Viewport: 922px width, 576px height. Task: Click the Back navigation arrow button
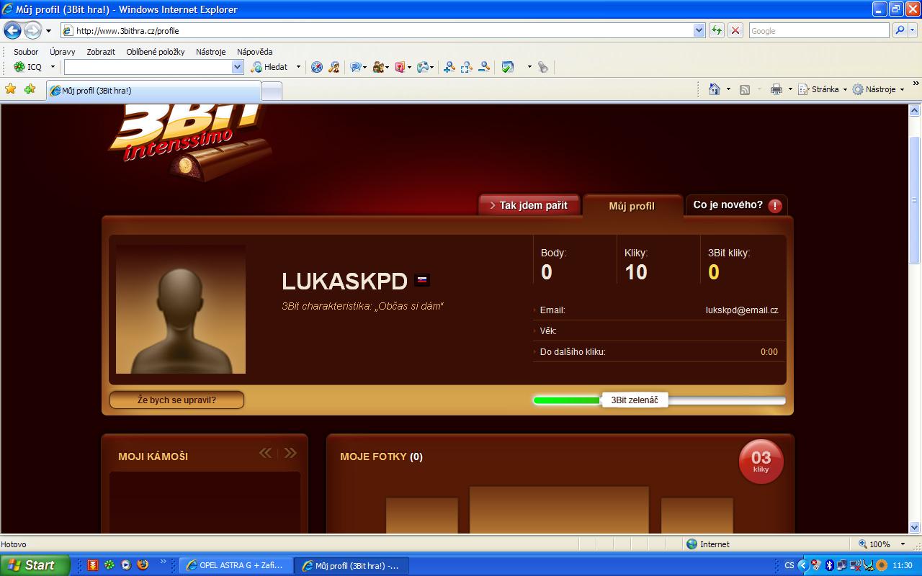[x=12, y=30]
